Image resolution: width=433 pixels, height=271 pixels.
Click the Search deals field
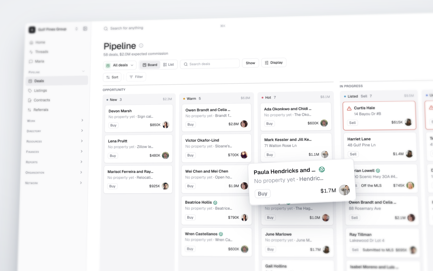(x=210, y=64)
